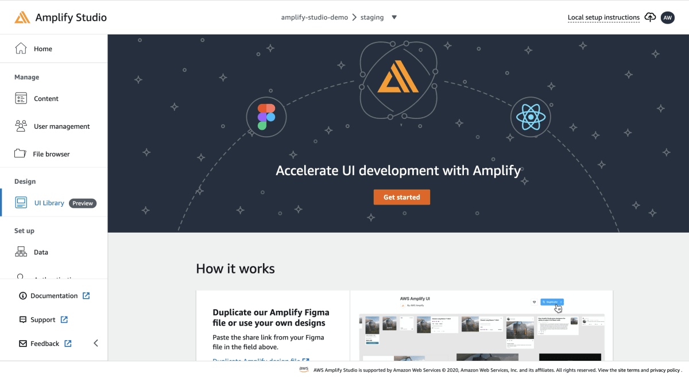Click the Set up section label

pos(25,231)
